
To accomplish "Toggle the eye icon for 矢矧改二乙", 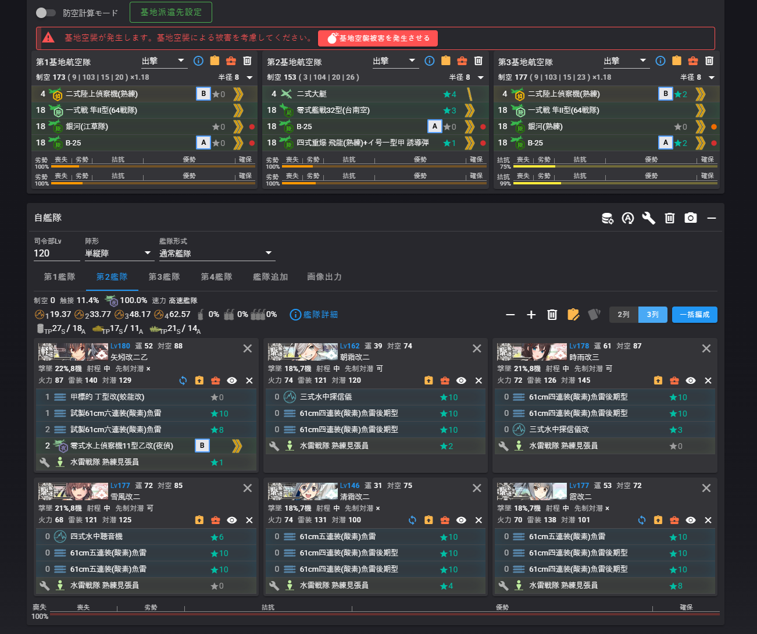I will [x=232, y=380].
